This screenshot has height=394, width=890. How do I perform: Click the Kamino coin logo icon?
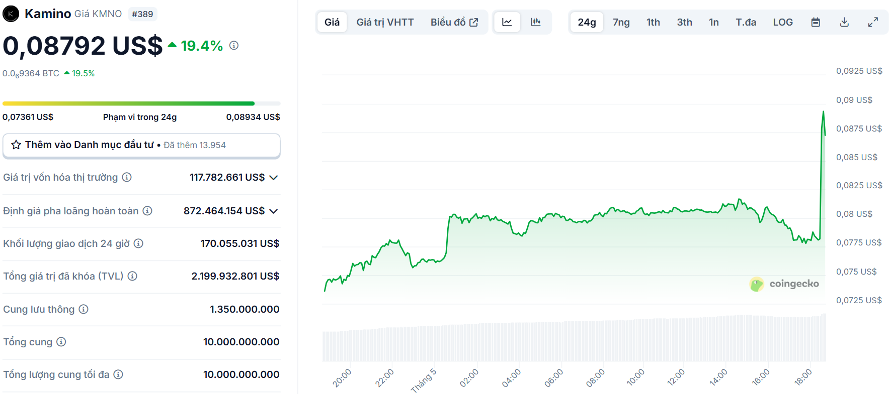tap(11, 14)
